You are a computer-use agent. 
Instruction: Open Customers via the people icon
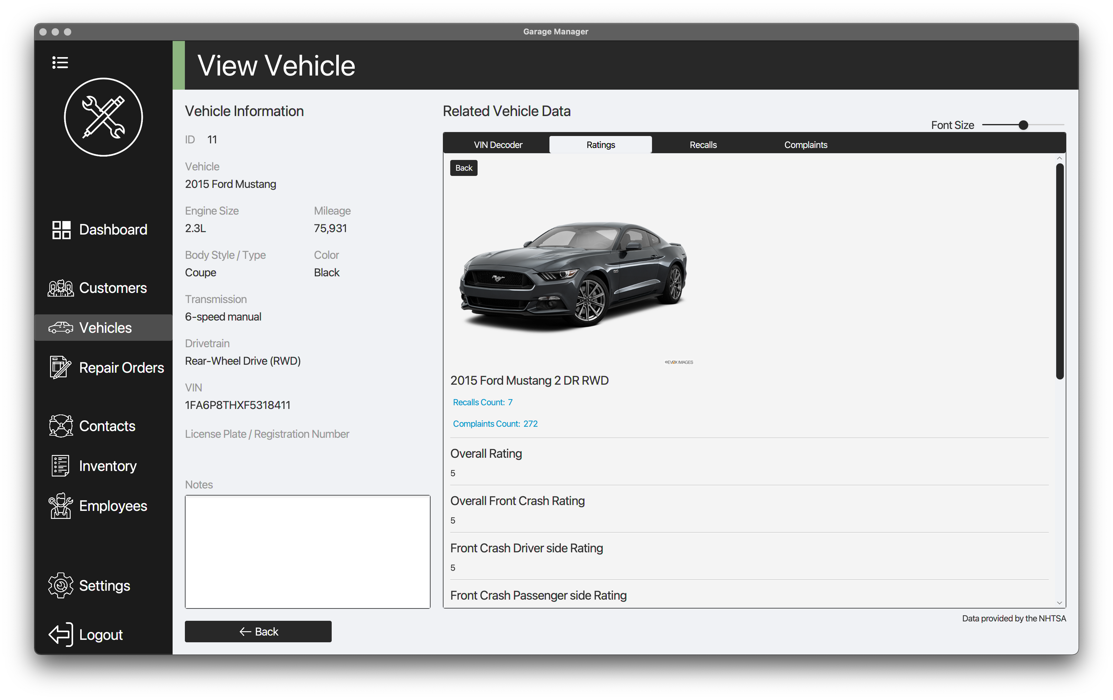click(x=61, y=288)
